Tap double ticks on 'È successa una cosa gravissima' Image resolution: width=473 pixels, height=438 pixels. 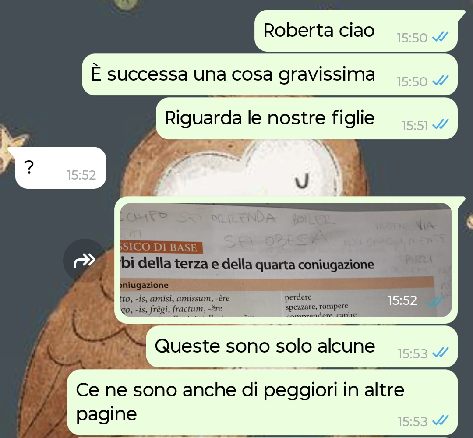pos(441,81)
